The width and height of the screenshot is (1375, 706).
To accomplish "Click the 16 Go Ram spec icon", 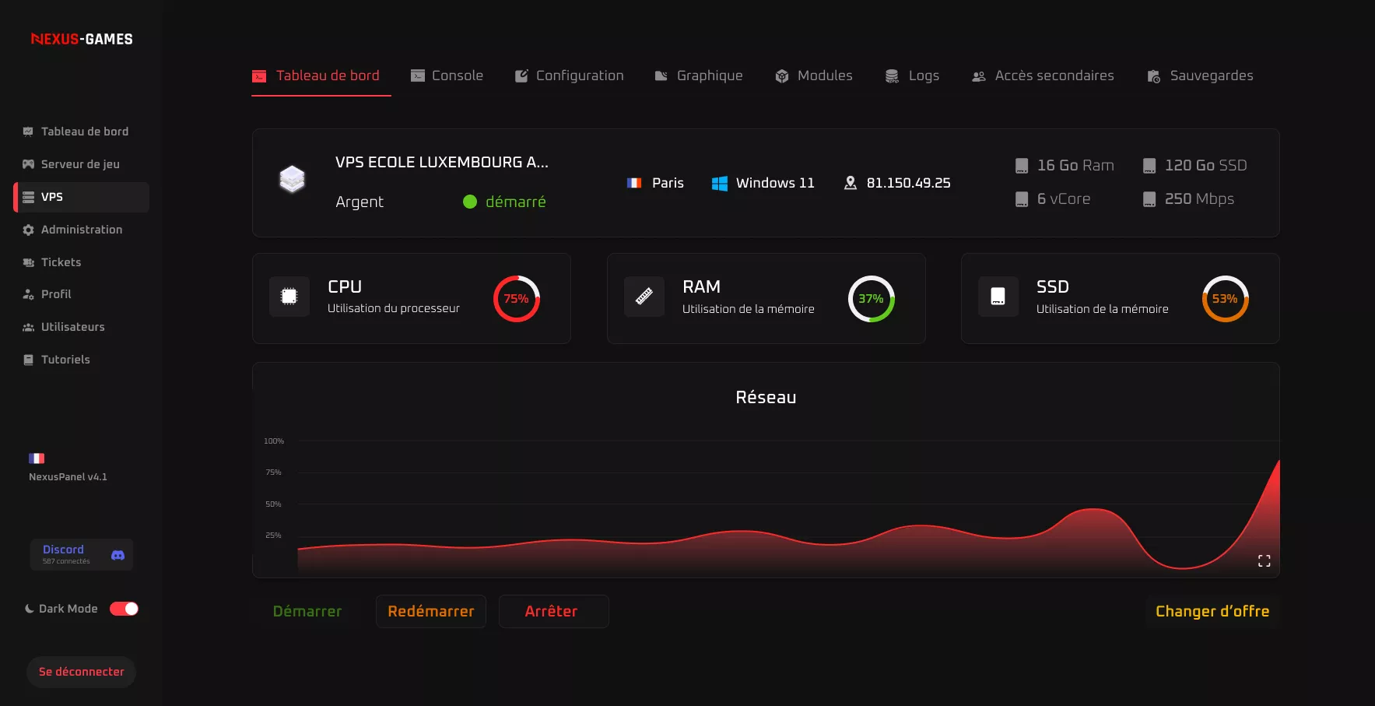I will coord(1022,166).
